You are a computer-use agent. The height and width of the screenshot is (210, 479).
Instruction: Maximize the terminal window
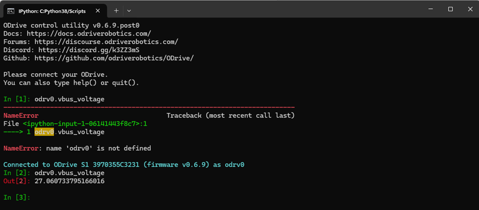pos(450,9)
